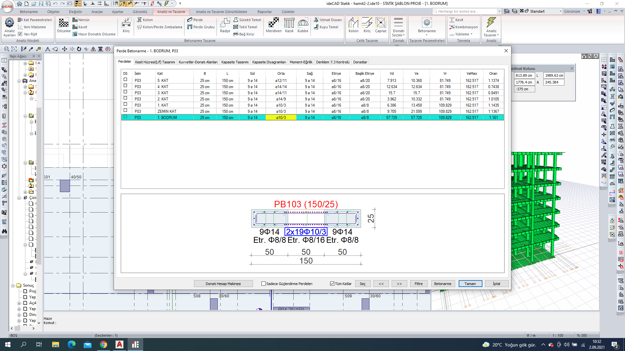Viewport: 625px width, 351px height.
Task: Collapse the Sonuç tree node
Action: [x=13, y=286]
